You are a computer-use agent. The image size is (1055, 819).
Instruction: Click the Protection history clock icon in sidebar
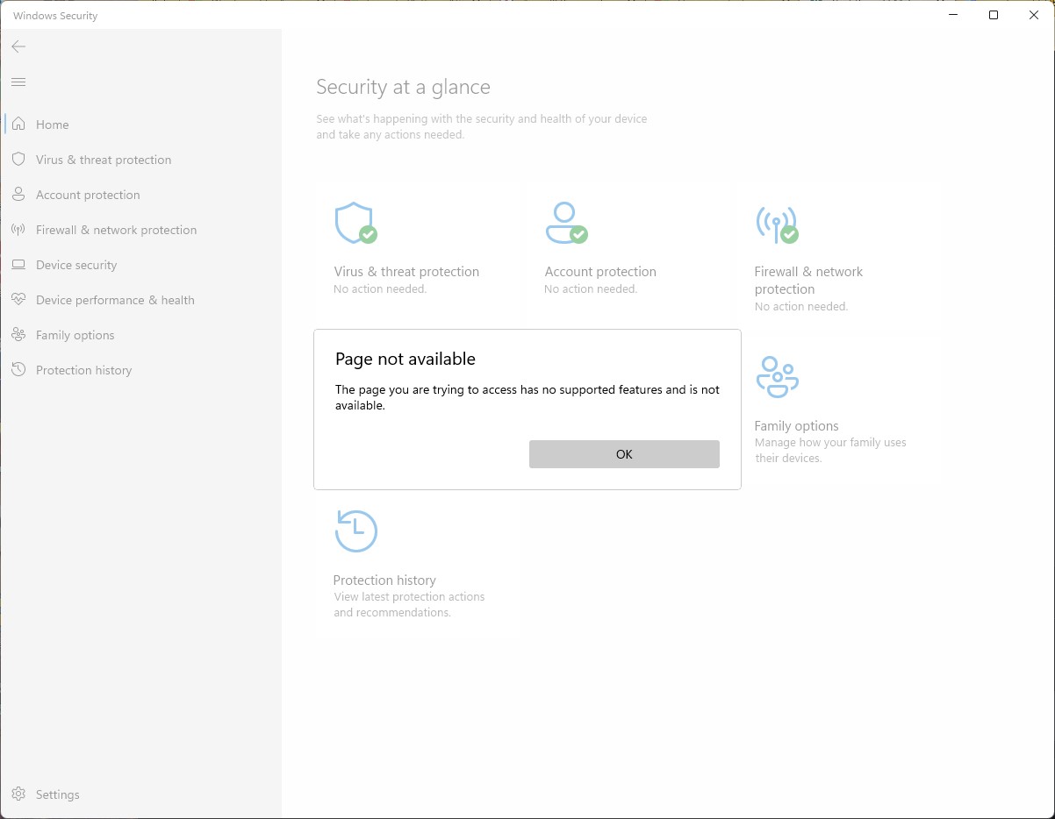coord(18,370)
